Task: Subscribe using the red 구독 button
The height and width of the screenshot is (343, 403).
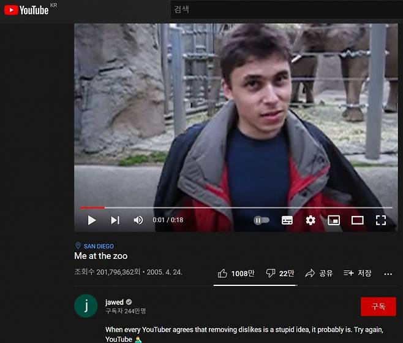Action: click(378, 306)
